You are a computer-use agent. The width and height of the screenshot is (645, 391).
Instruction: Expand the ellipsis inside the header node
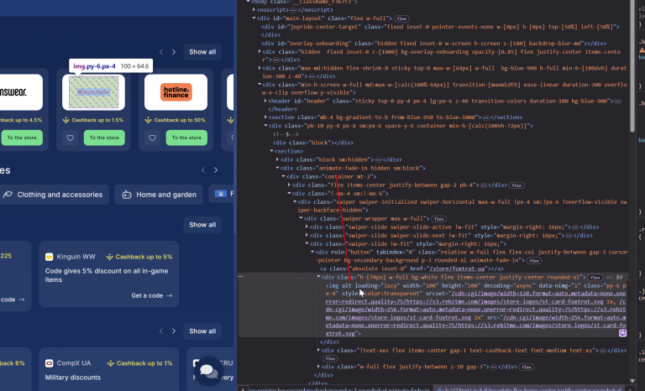tap(617, 102)
